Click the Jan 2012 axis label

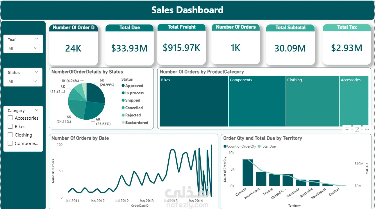(x=97, y=201)
